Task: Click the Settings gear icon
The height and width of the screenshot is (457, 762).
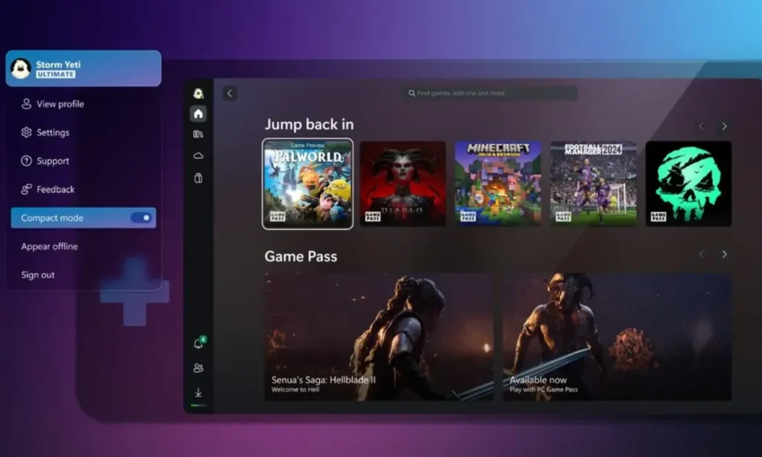Action: point(26,132)
